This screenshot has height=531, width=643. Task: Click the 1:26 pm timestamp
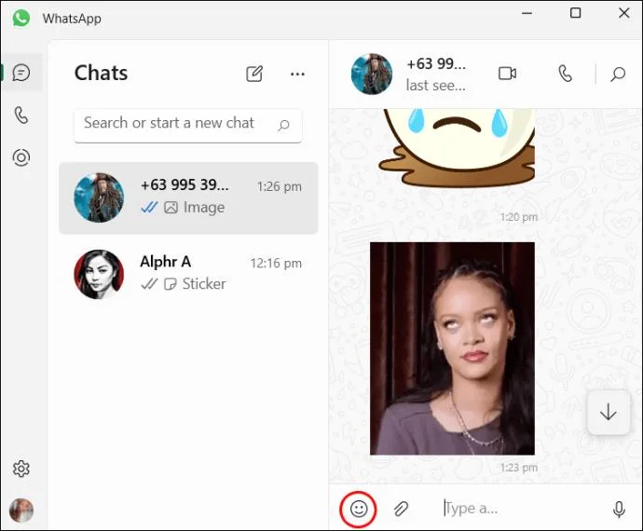280,186
